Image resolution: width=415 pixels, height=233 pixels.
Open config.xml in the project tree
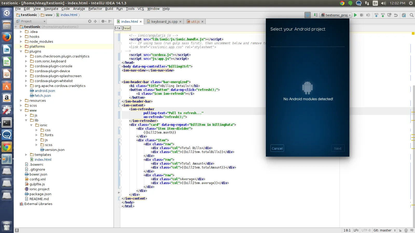pos(37,179)
